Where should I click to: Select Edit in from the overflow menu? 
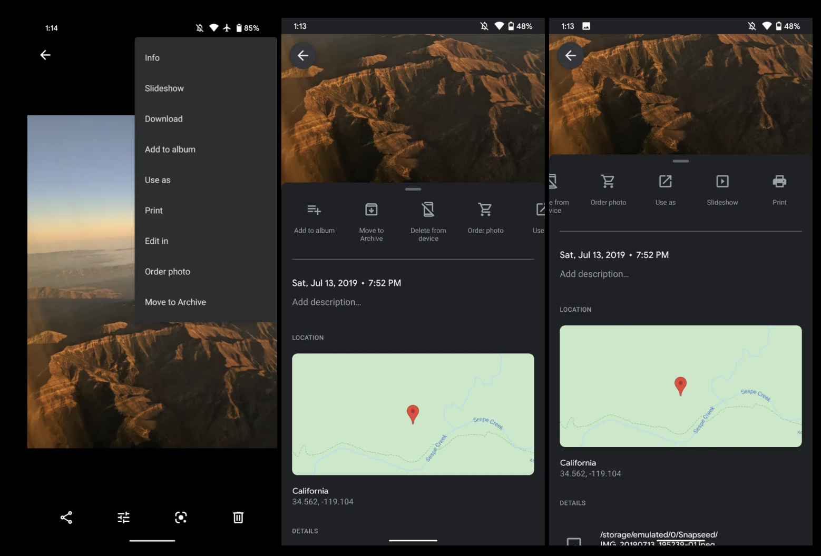[x=157, y=241]
